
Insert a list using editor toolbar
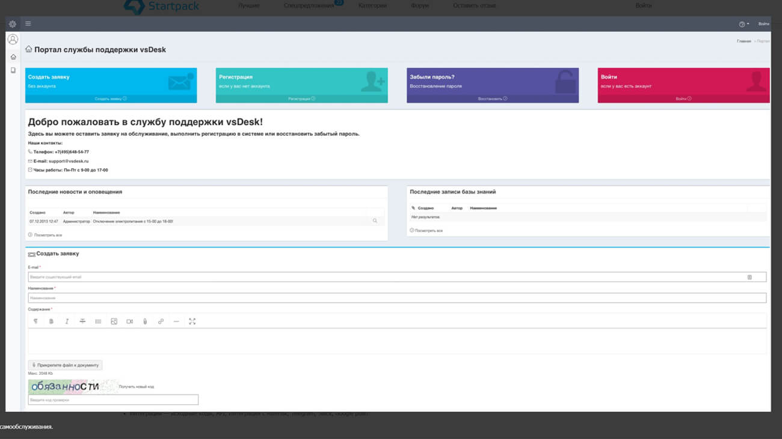(x=98, y=321)
